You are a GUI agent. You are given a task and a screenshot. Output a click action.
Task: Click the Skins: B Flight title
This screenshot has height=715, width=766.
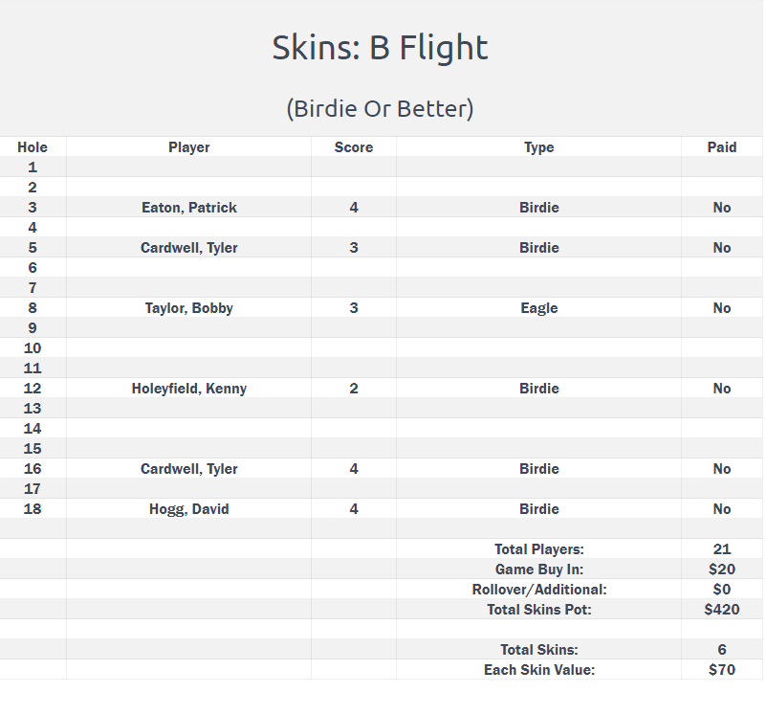pos(380,48)
